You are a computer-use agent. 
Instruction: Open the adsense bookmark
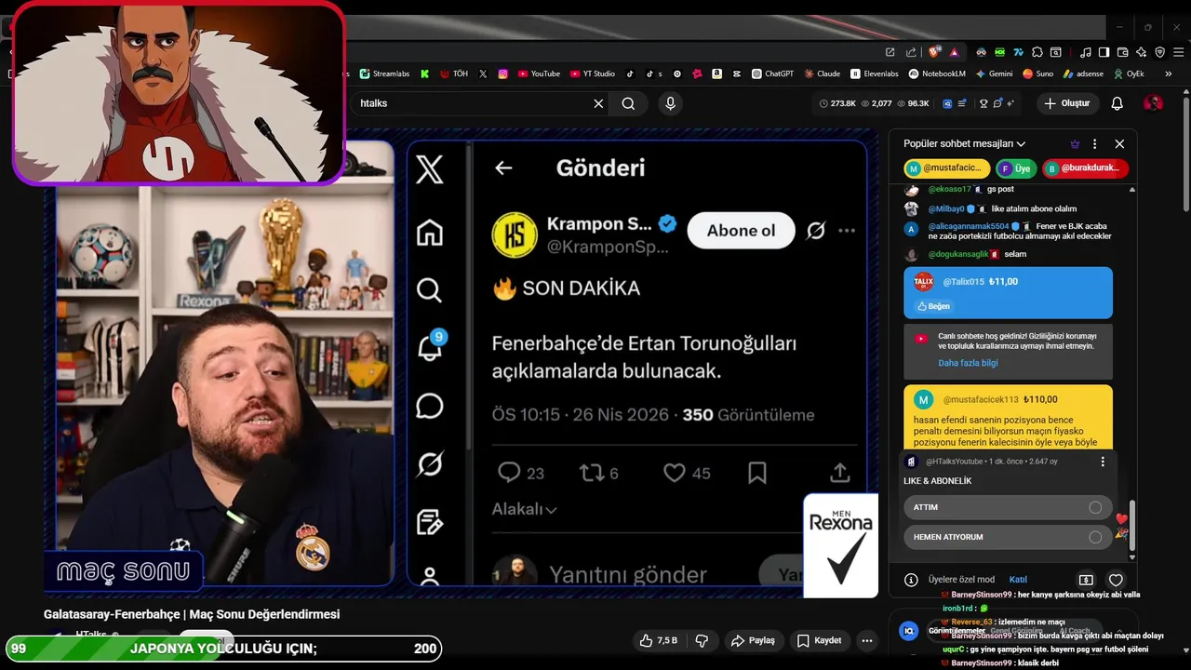click(1083, 74)
